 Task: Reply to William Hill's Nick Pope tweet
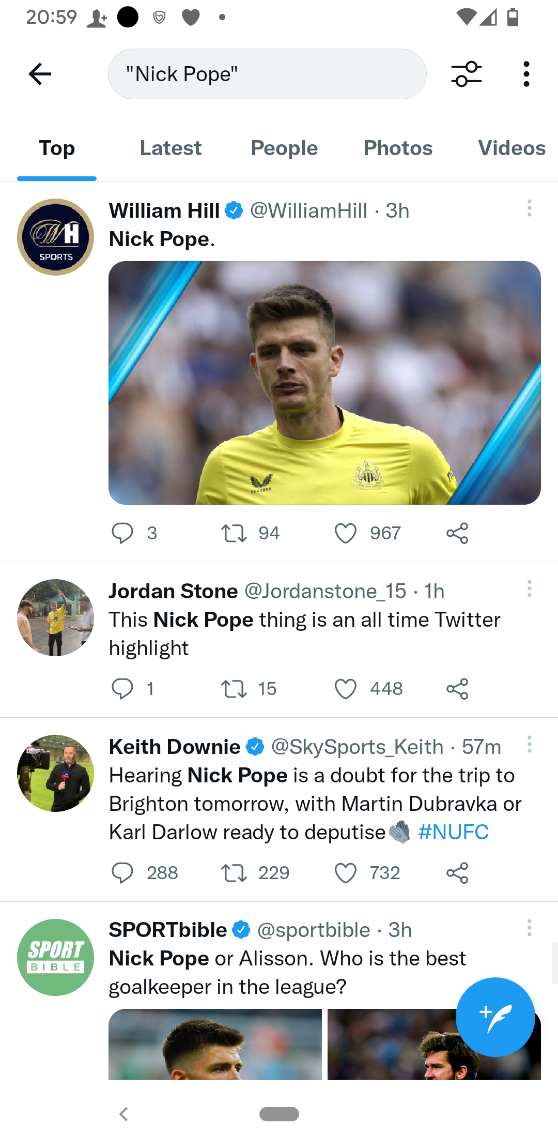[x=122, y=533]
